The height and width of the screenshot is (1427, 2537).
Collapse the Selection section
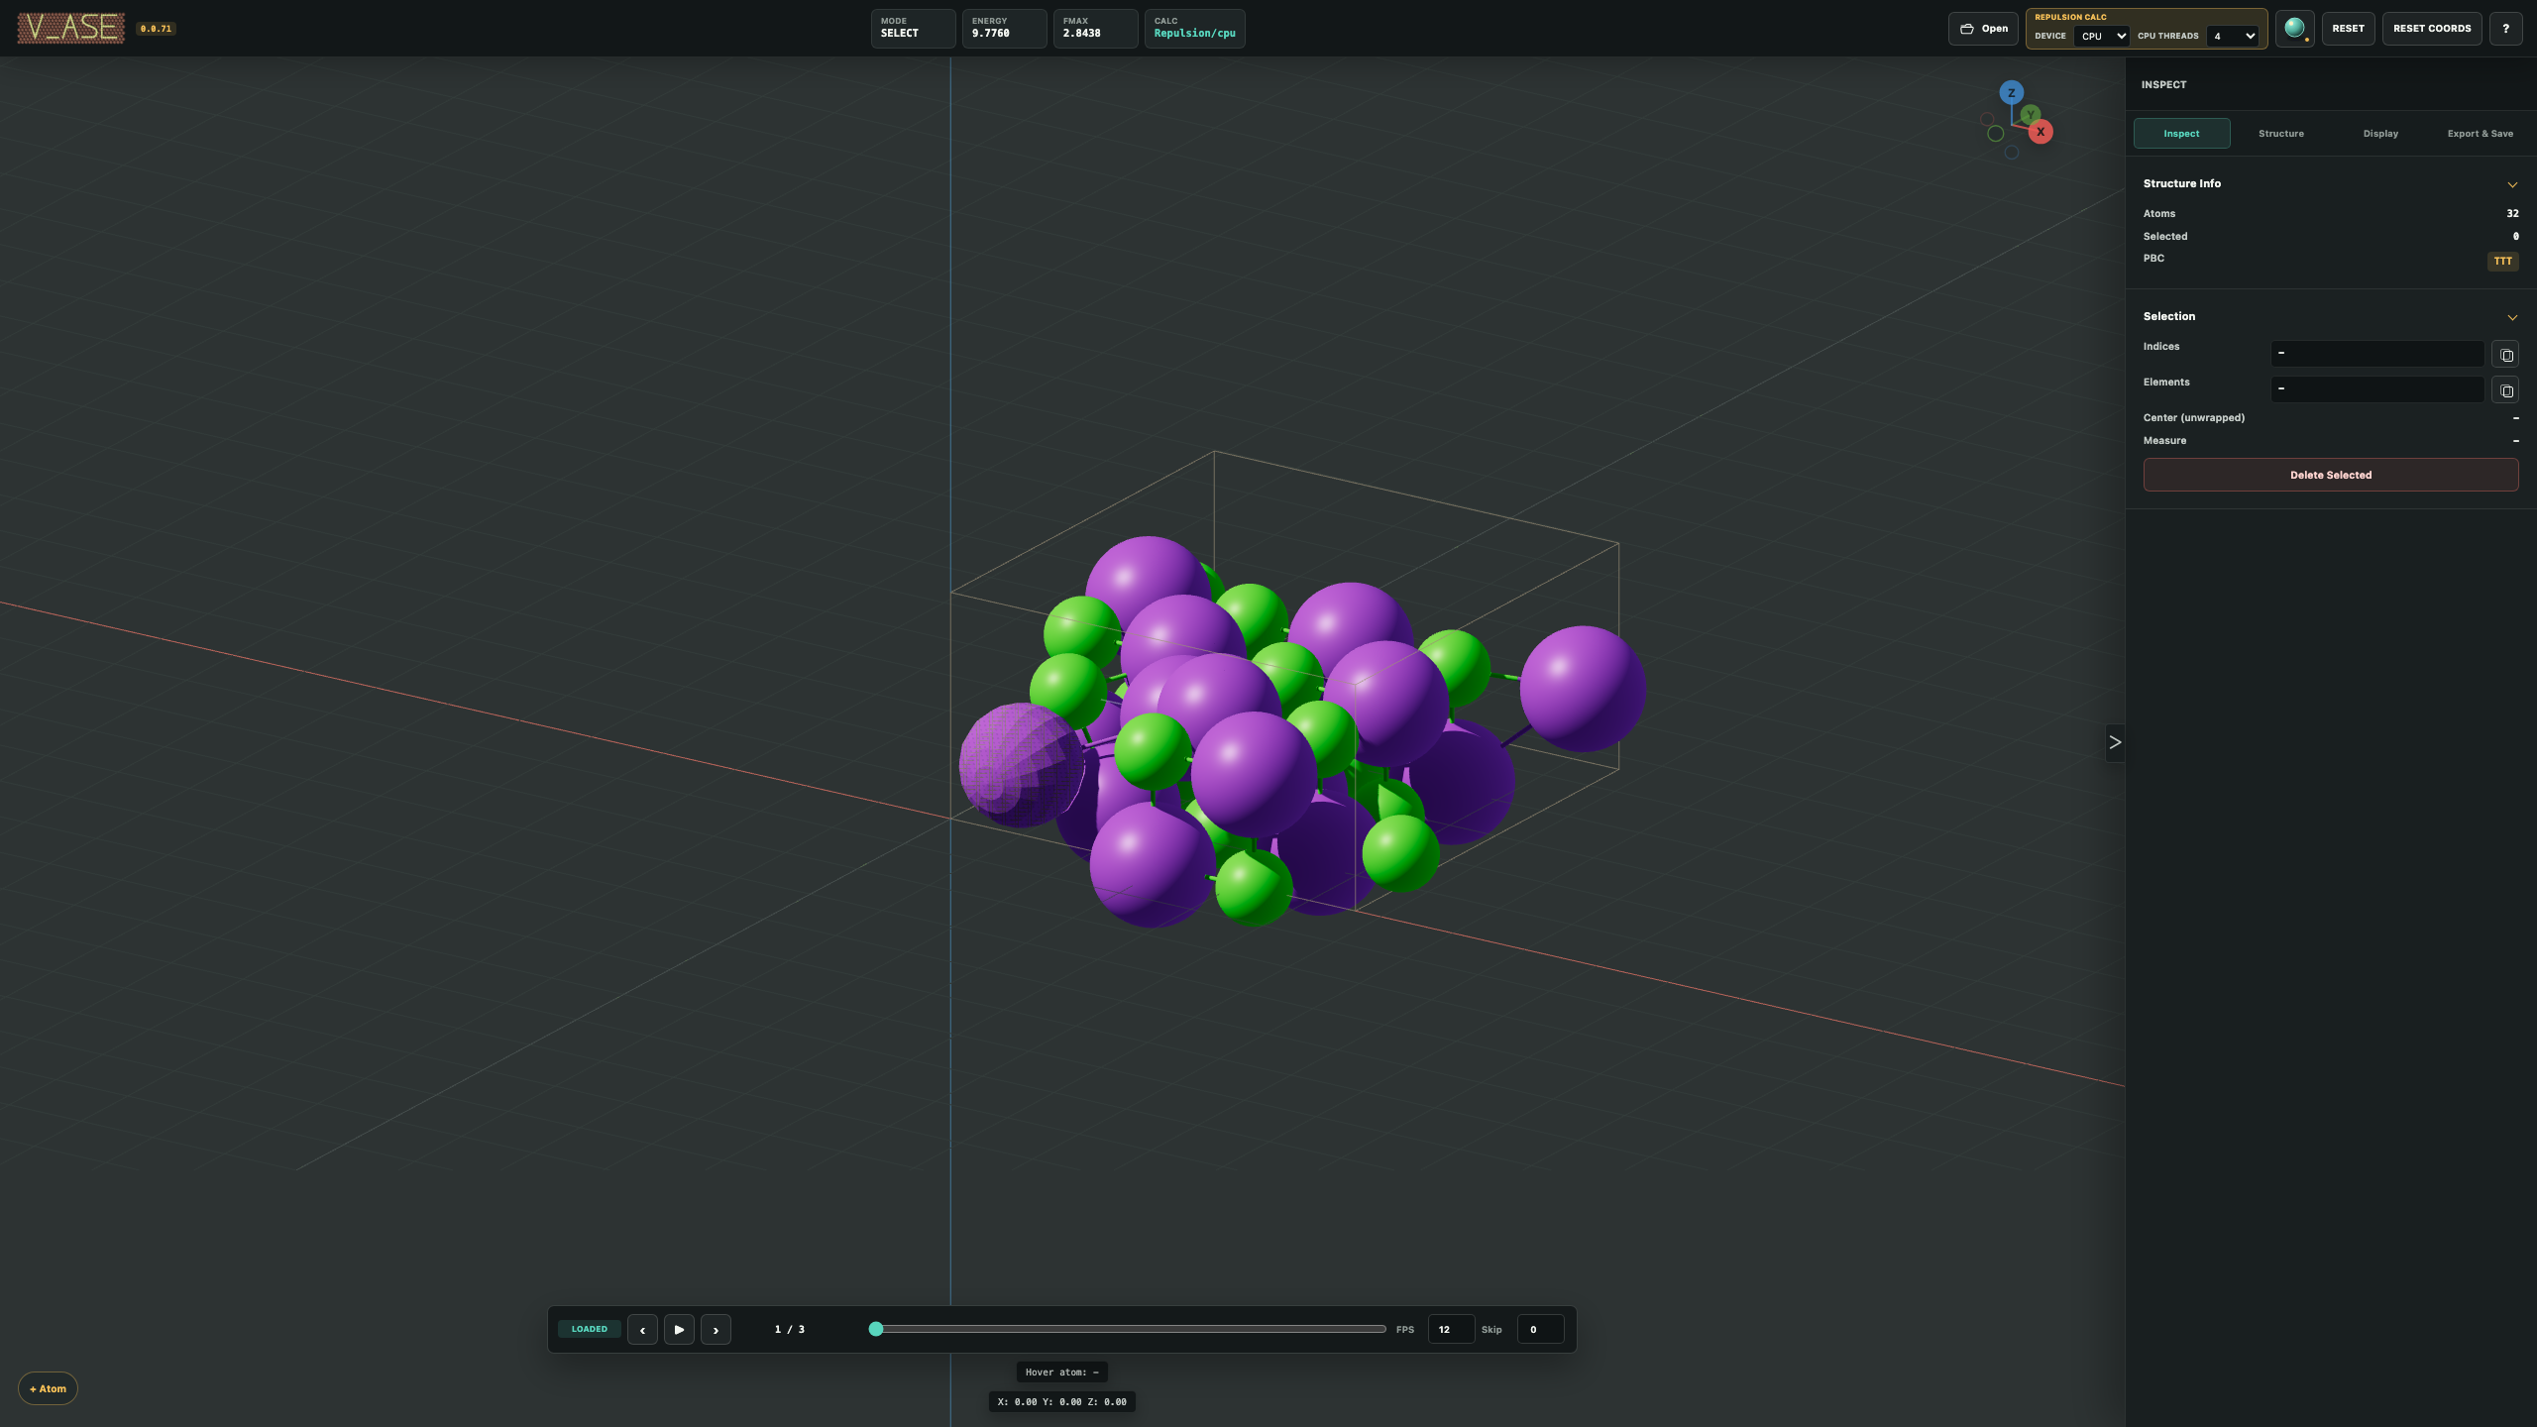[2511, 317]
